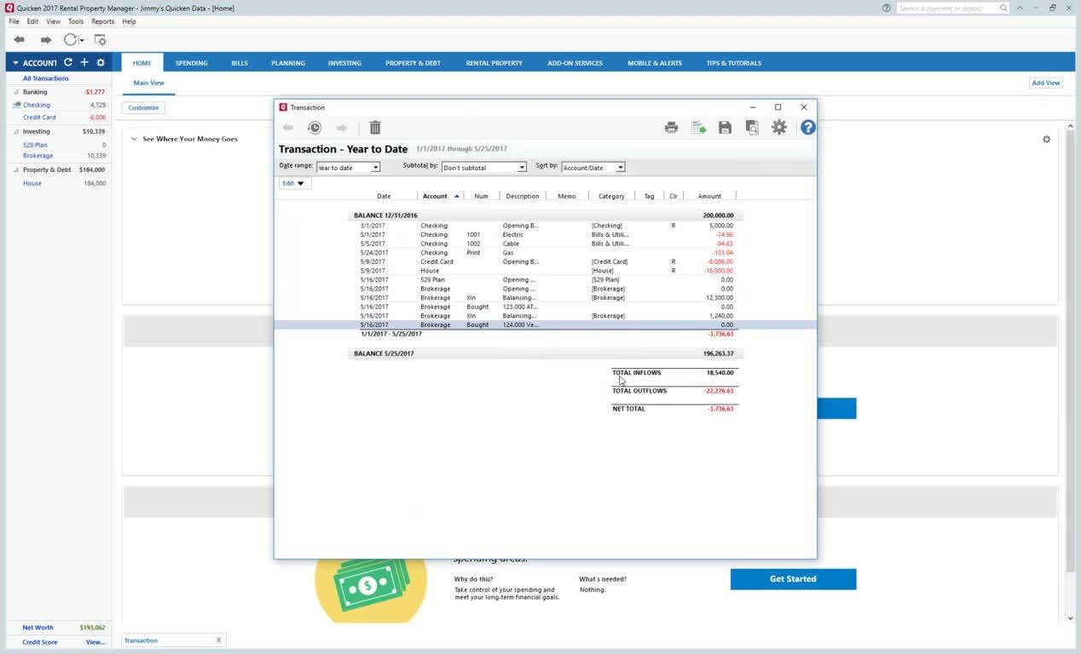The image size is (1081, 654).
Task: Click the Add Account plus icon
Action: [84, 63]
